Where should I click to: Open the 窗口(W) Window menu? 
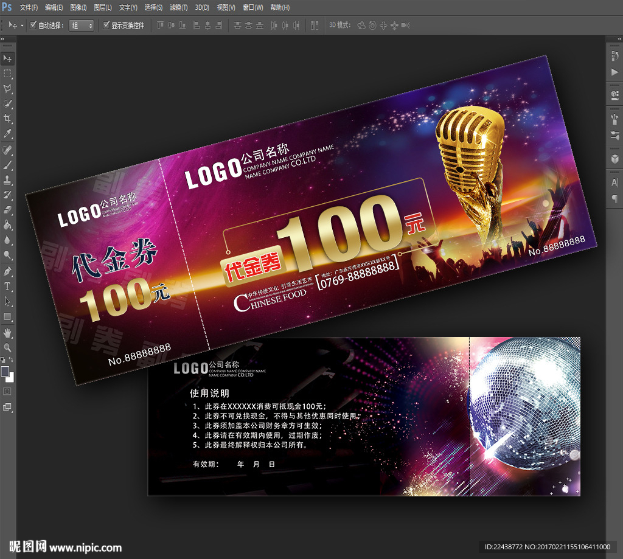click(252, 7)
